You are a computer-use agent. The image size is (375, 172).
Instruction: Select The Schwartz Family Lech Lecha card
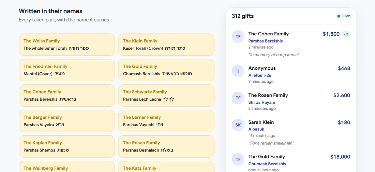[x=166, y=96]
